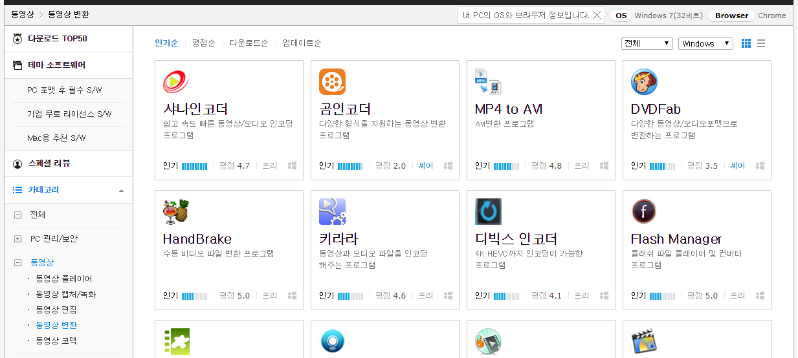The height and width of the screenshot is (358, 798).
Task: Click DVDFab popularity bar
Action: 662,166
